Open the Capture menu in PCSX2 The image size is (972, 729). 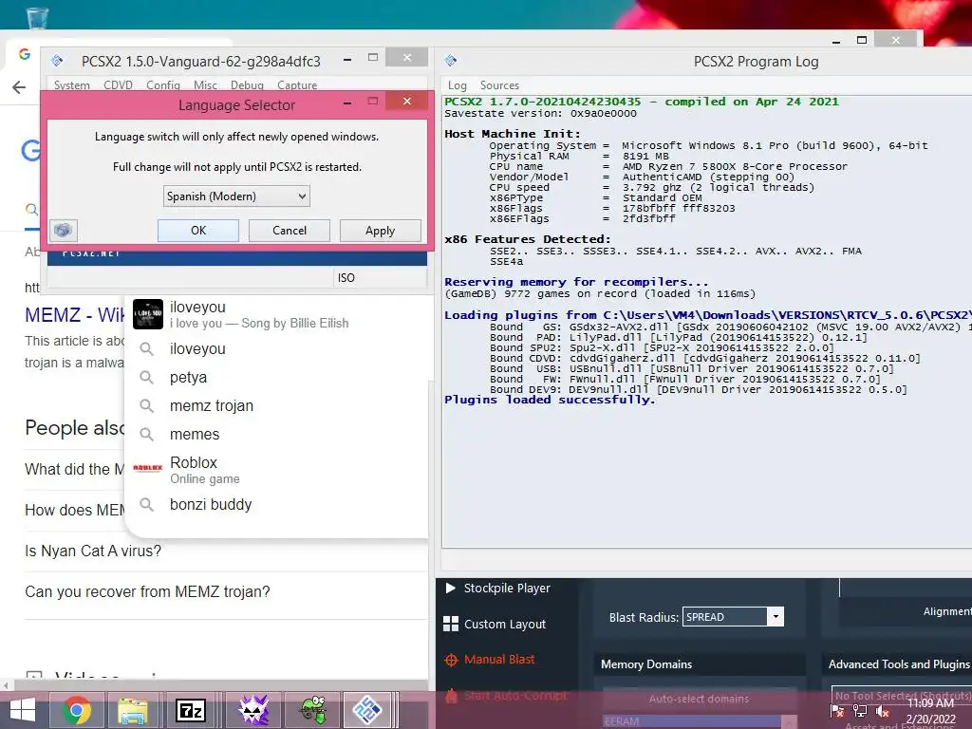(x=297, y=84)
